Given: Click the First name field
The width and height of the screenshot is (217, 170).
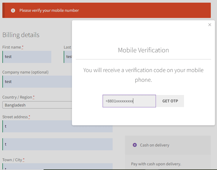Looking at the screenshot, I should [27, 57].
